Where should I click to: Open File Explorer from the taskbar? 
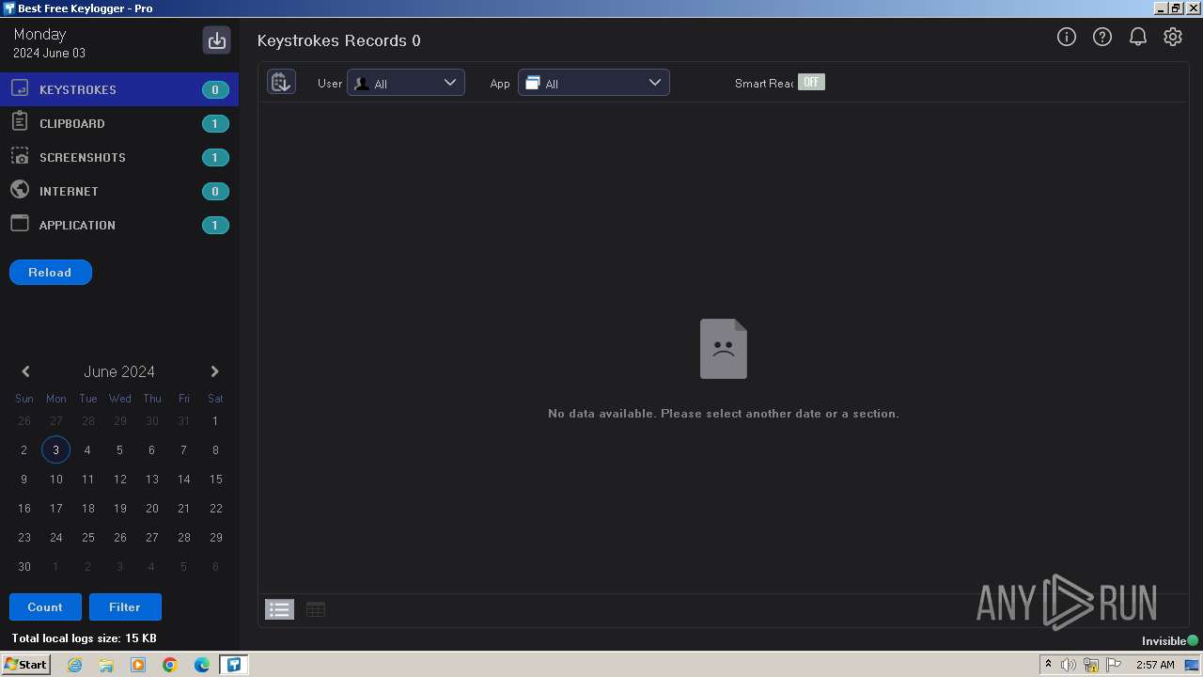coord(106,665)
